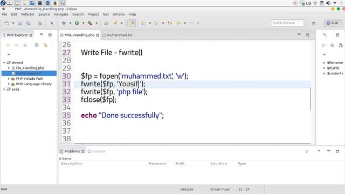The height and width of the screenshot is (194, 345).
Task: Toggle Link with Editor in PHP Explorer
Action: click(x=45, y=45)
